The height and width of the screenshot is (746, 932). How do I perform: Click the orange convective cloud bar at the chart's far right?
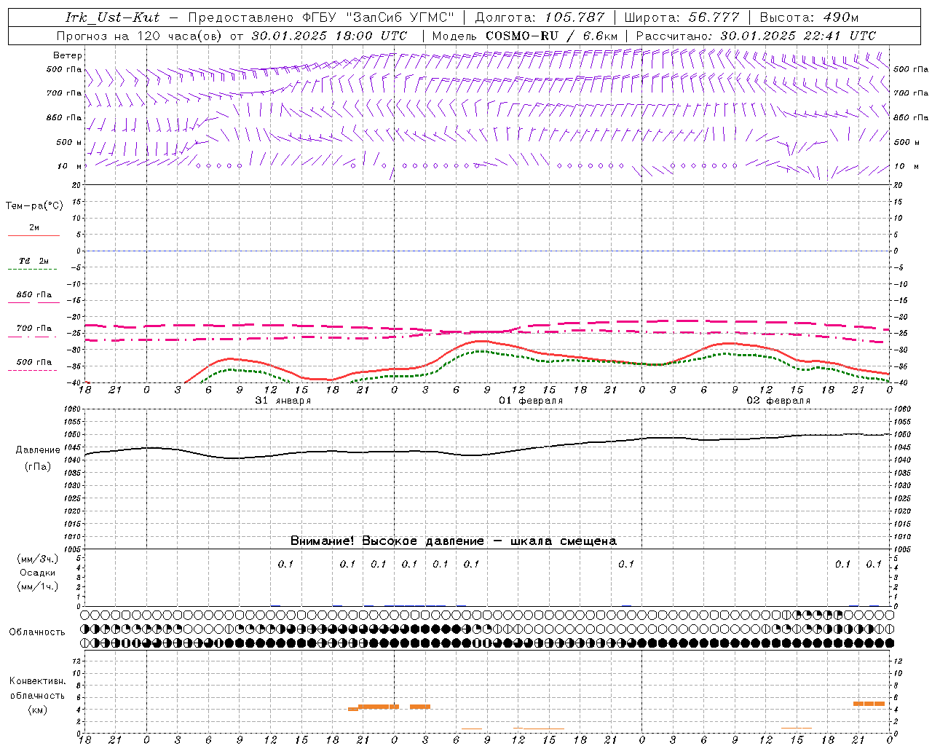point(869,704)
